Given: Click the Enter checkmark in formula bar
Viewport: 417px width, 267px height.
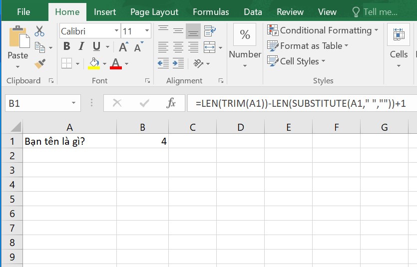Looking at the screenshot, I should (x=144, y=103).
